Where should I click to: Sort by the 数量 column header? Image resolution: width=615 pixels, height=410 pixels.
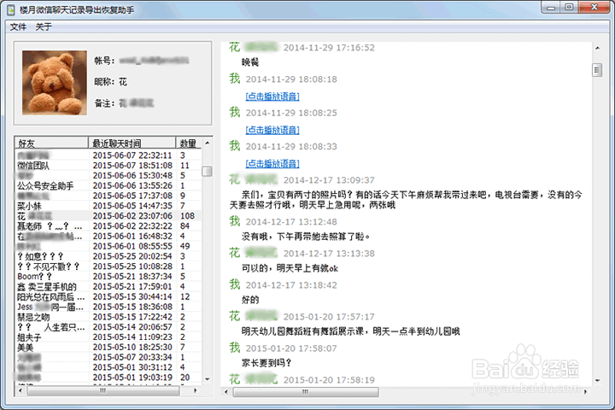coord(189,143)
